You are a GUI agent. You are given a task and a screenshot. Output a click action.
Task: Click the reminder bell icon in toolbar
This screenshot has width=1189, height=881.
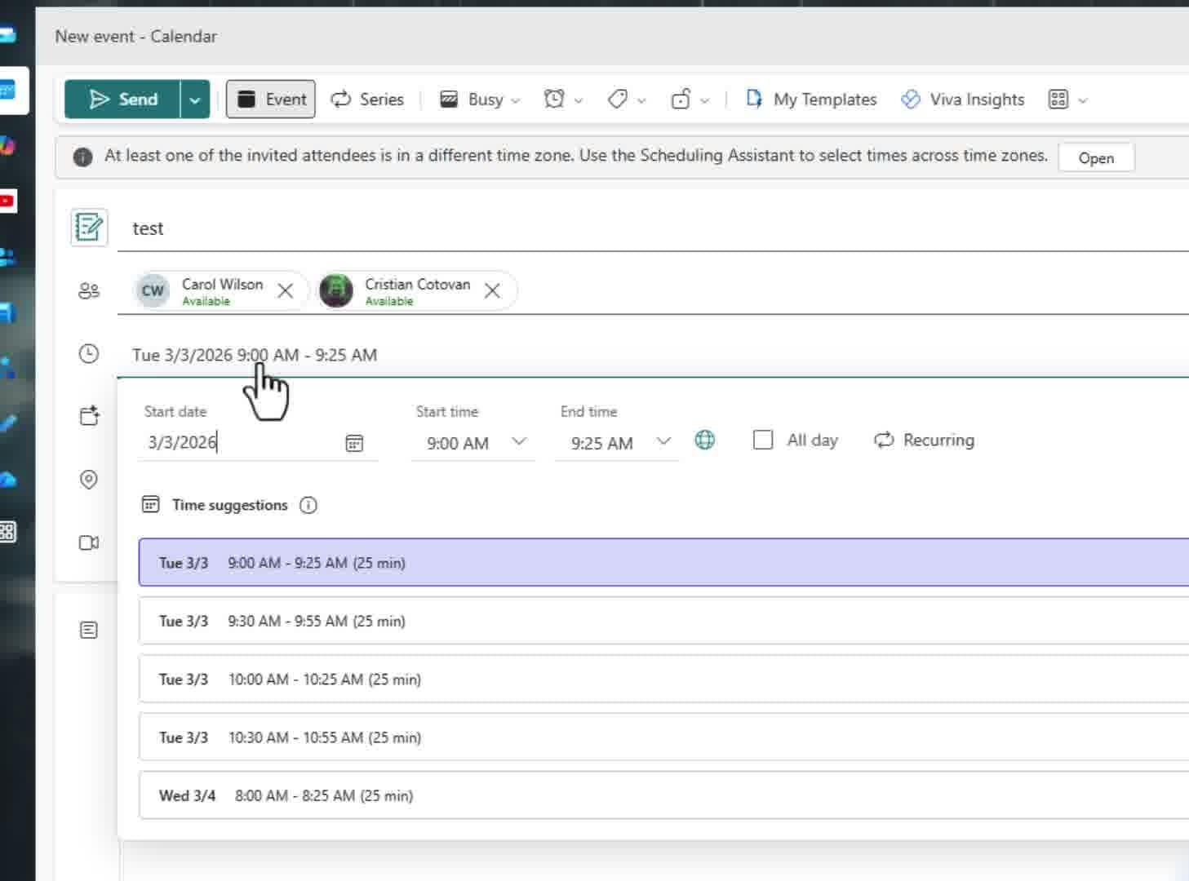click(x=554, y=99)
